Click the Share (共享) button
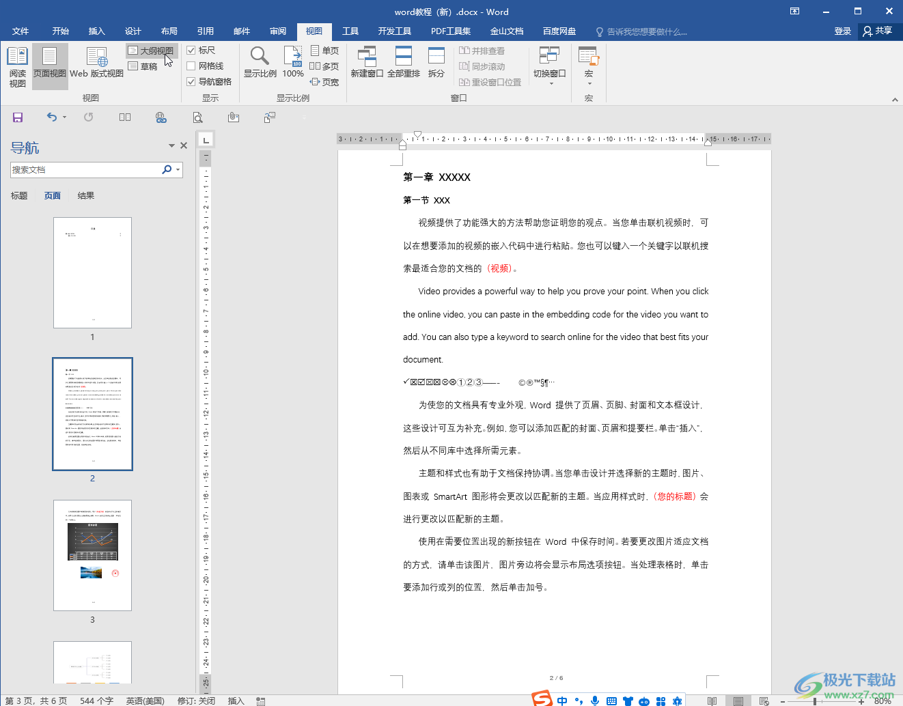 click(878, 31)
